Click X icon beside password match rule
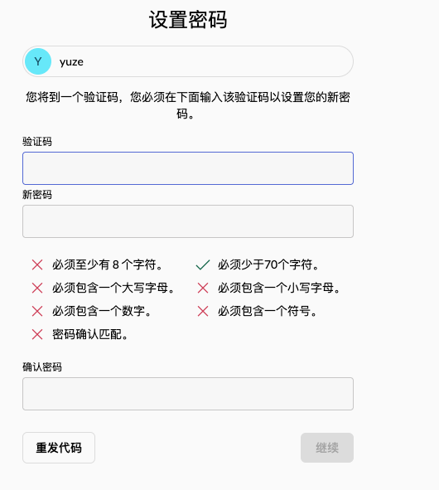This screenshot has height=490, width=439. pos(37,334)
